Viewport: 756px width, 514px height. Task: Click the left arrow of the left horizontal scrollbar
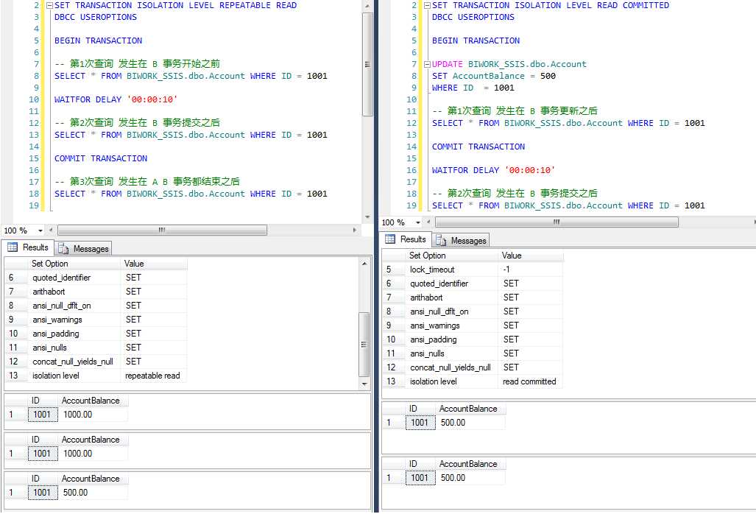pyautogui.click(x=51, y=230)
